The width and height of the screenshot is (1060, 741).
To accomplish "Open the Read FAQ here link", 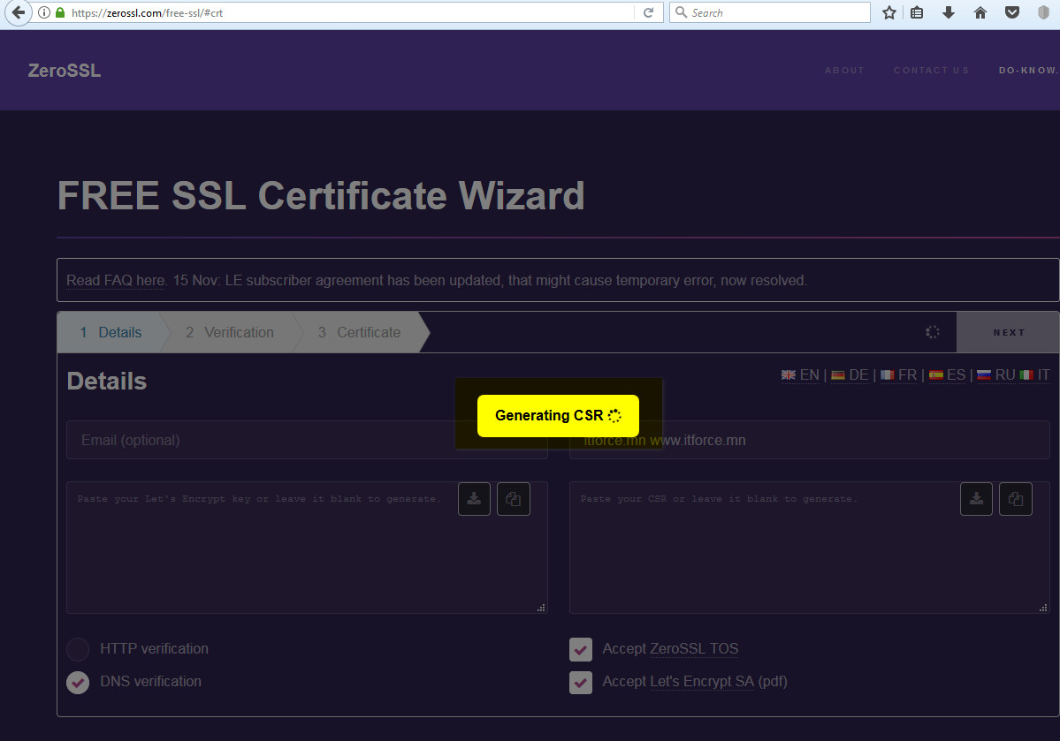I will click(x=116, y=280).
